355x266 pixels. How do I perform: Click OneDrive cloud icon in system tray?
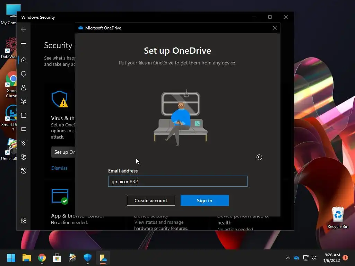(296, 258)
